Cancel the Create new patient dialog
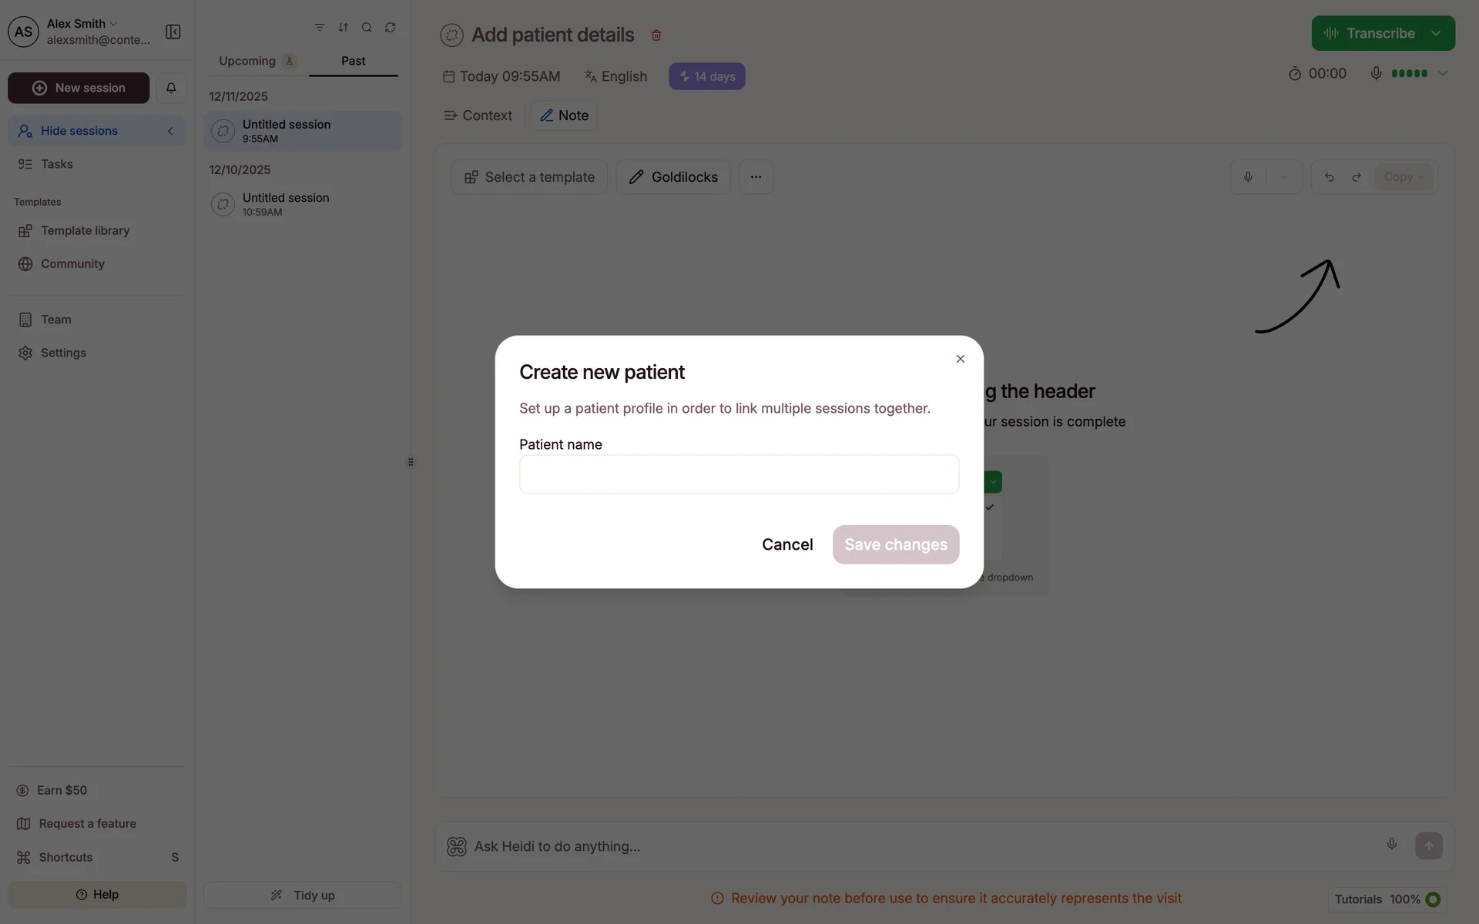Image resolution: width=1479 pixels, height=924 pixels. (x=787, y=544)
